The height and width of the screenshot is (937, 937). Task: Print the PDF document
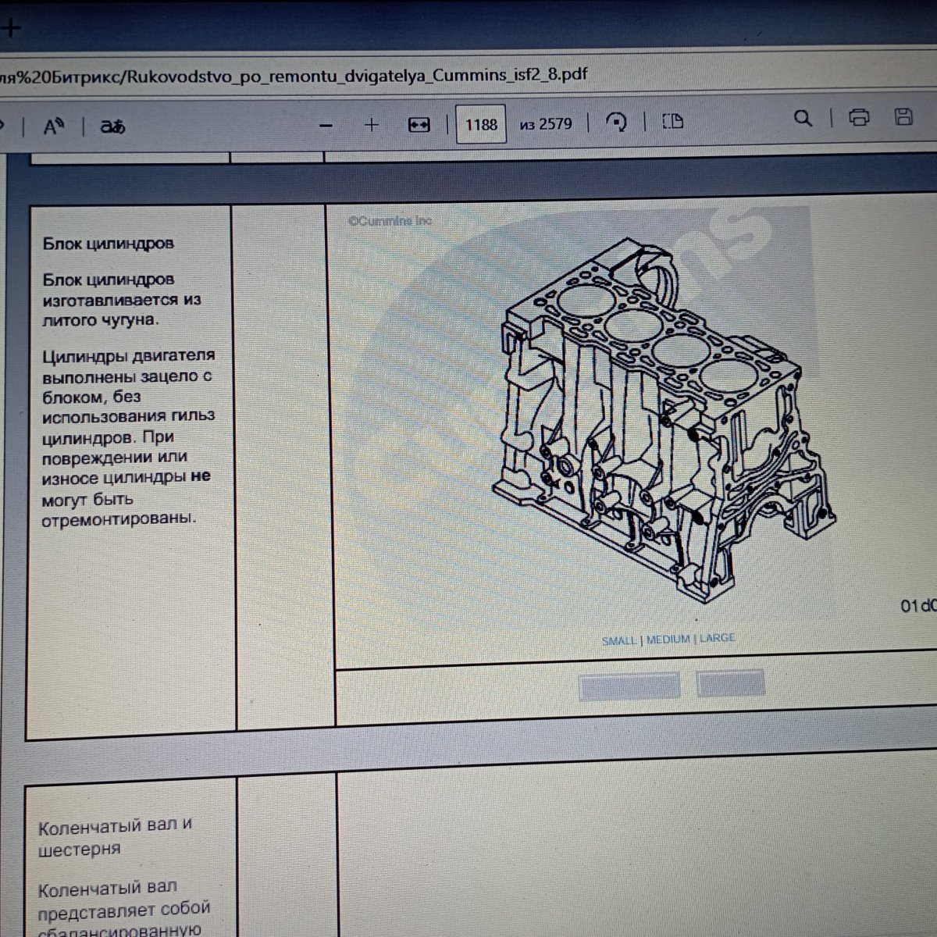tap(859, 118)
